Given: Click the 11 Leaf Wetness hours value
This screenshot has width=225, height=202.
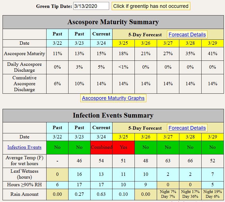Looking at the screenshot, I should (123, 174).
